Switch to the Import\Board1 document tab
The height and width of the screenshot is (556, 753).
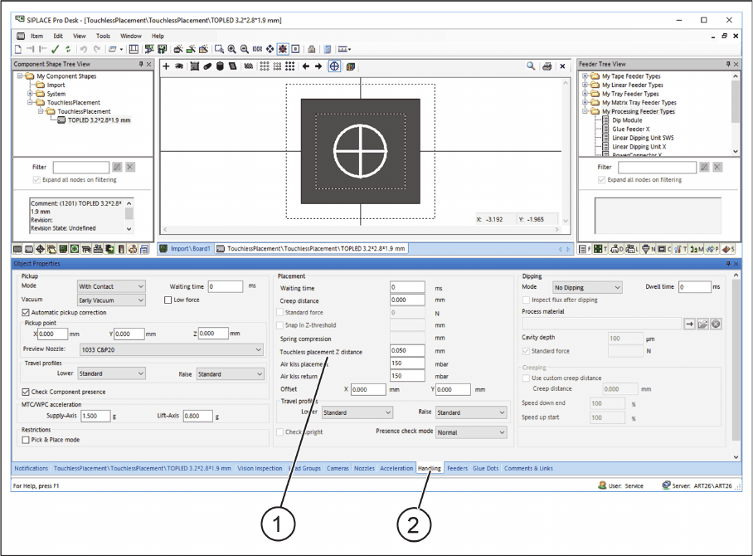187,248
